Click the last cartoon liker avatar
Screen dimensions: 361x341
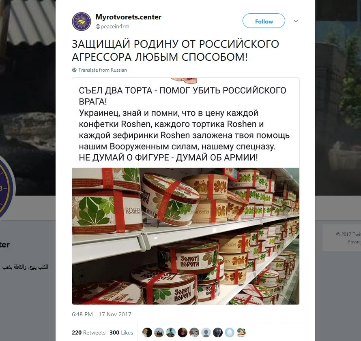(x=241, y=332)
